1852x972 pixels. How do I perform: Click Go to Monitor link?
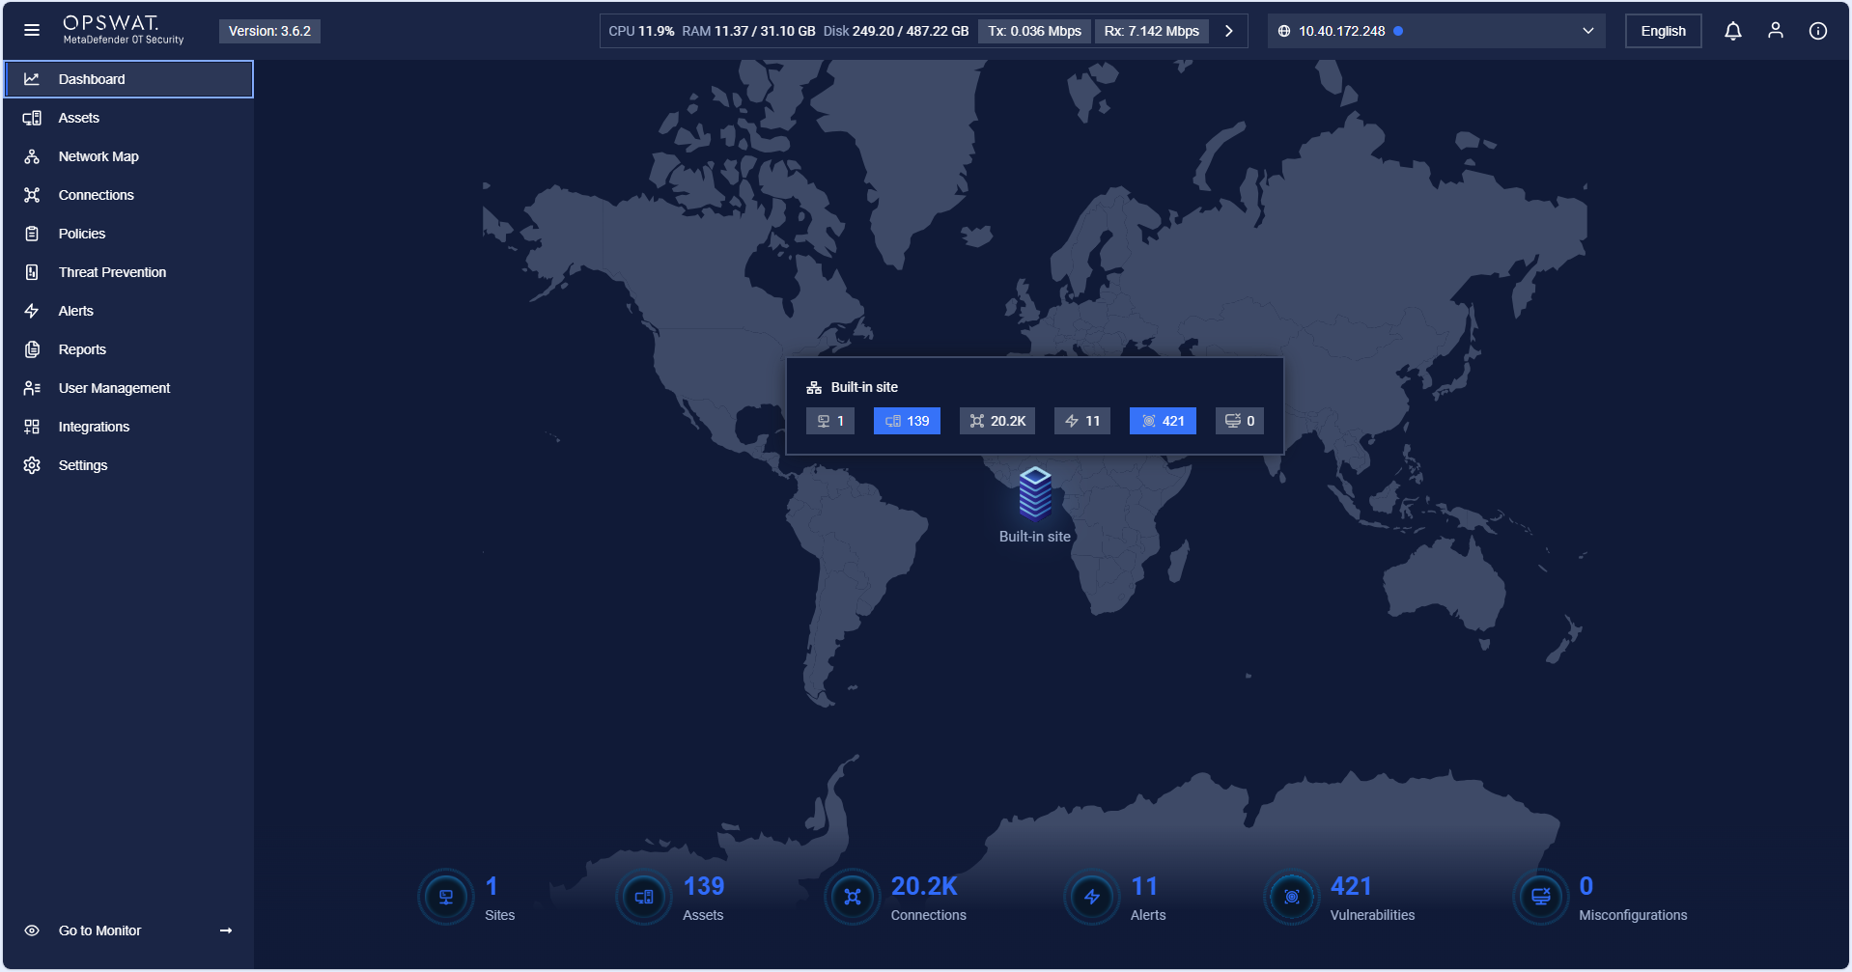(100, 930)
